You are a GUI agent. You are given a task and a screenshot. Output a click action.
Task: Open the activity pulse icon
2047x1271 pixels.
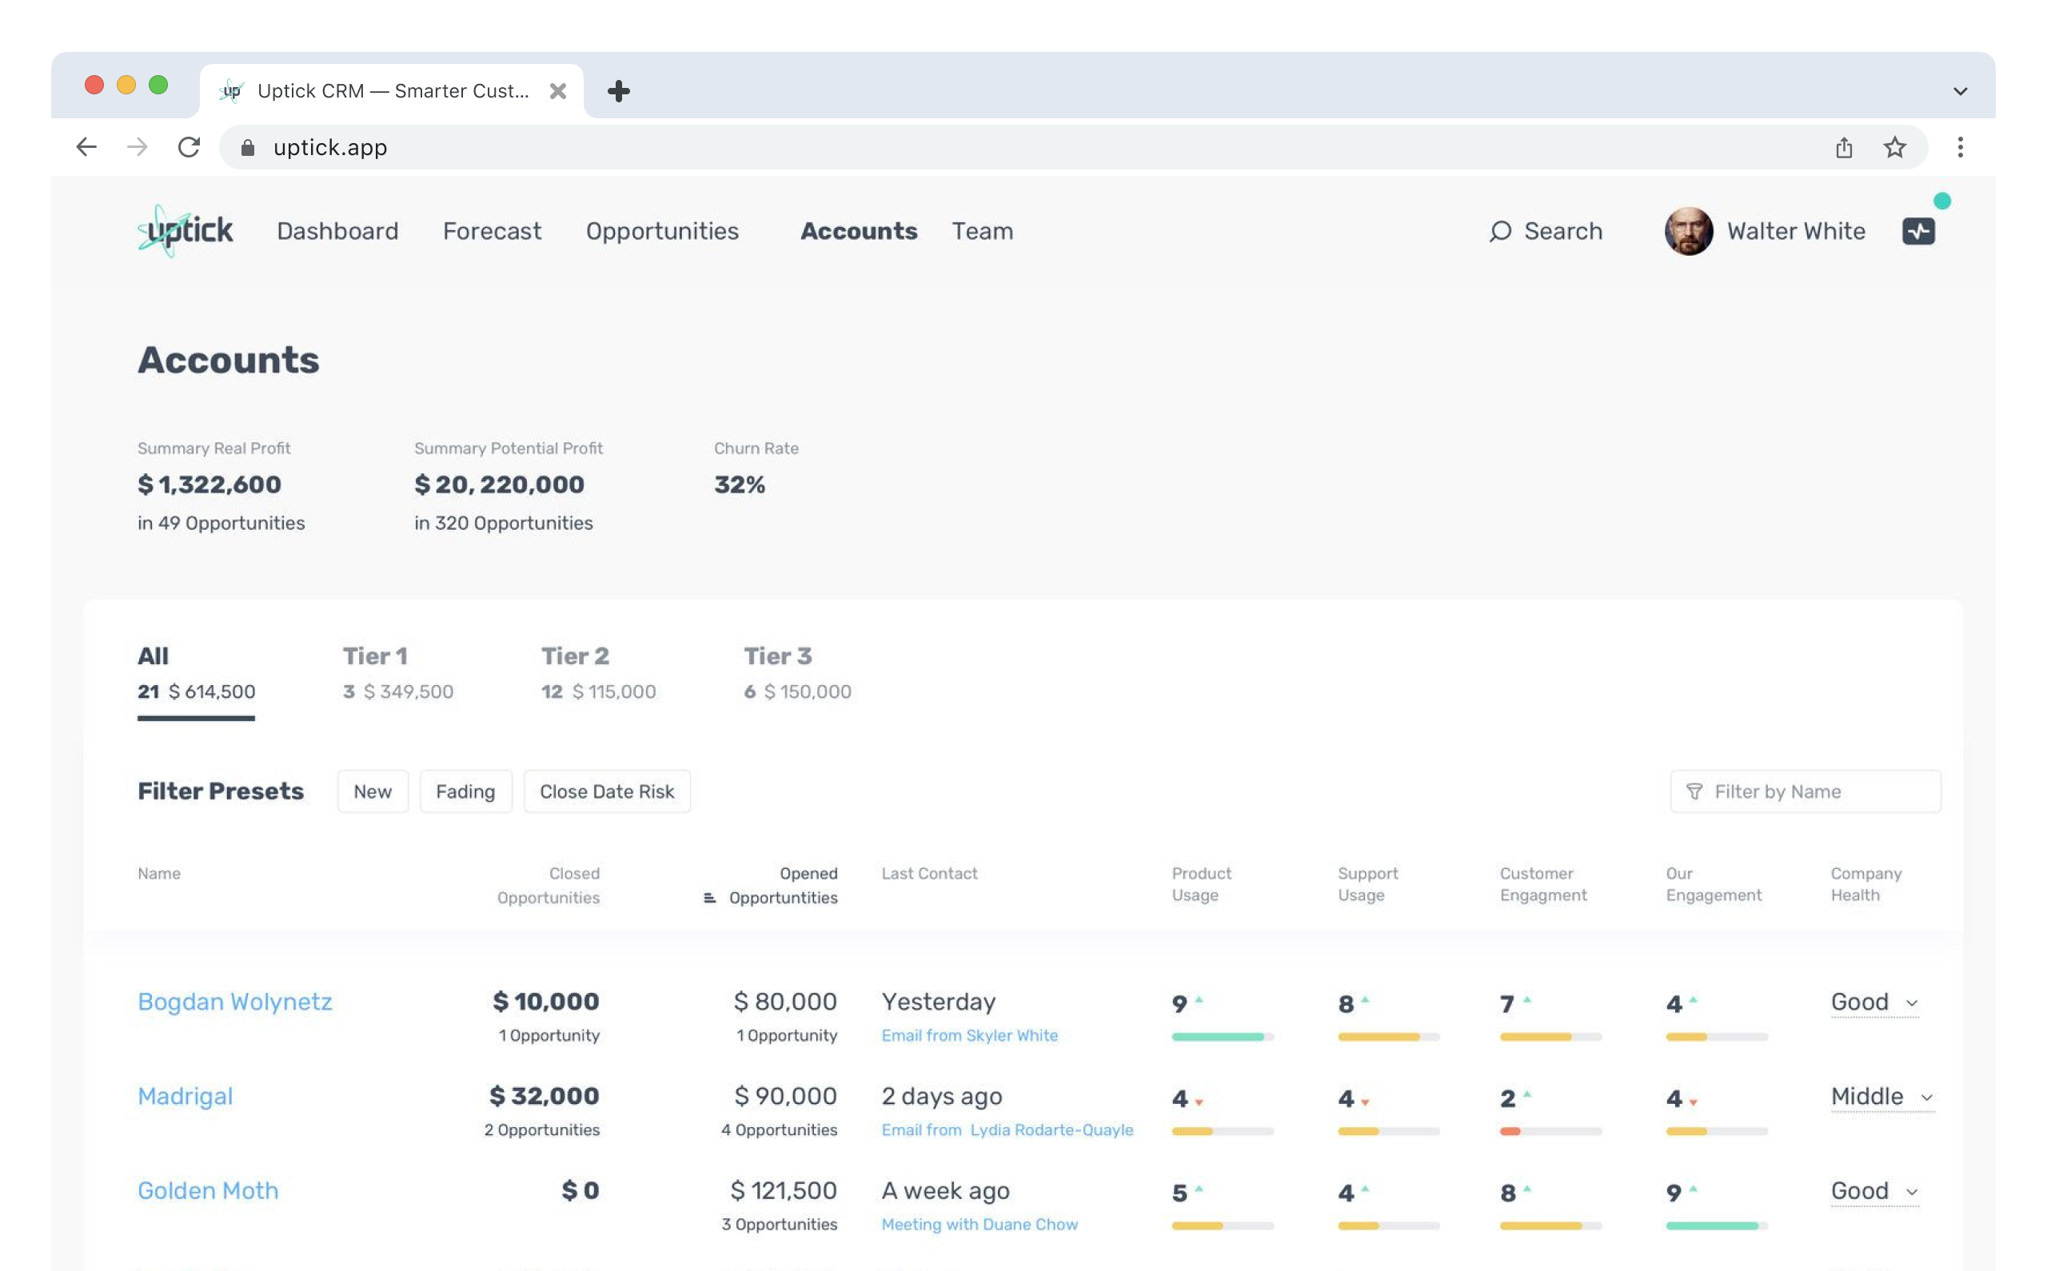pos(1917,231)
